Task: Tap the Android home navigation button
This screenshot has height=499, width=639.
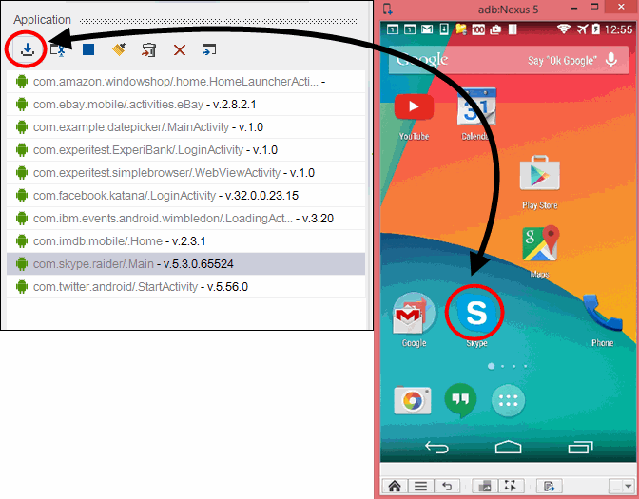Action: 508,447
